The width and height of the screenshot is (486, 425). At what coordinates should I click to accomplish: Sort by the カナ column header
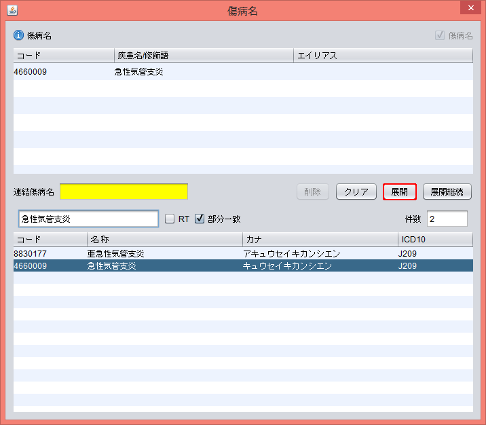coord(319,240)
